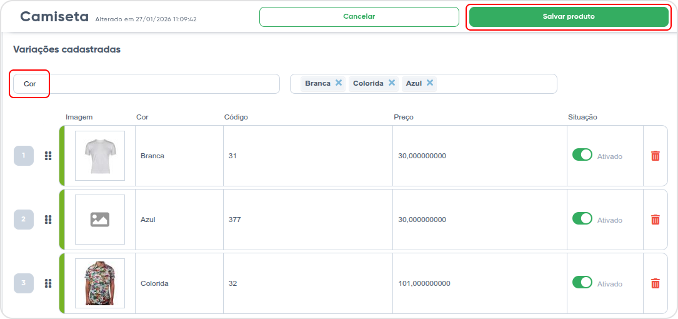
Task: Click the Cancelar button
Action: [359, 17]
